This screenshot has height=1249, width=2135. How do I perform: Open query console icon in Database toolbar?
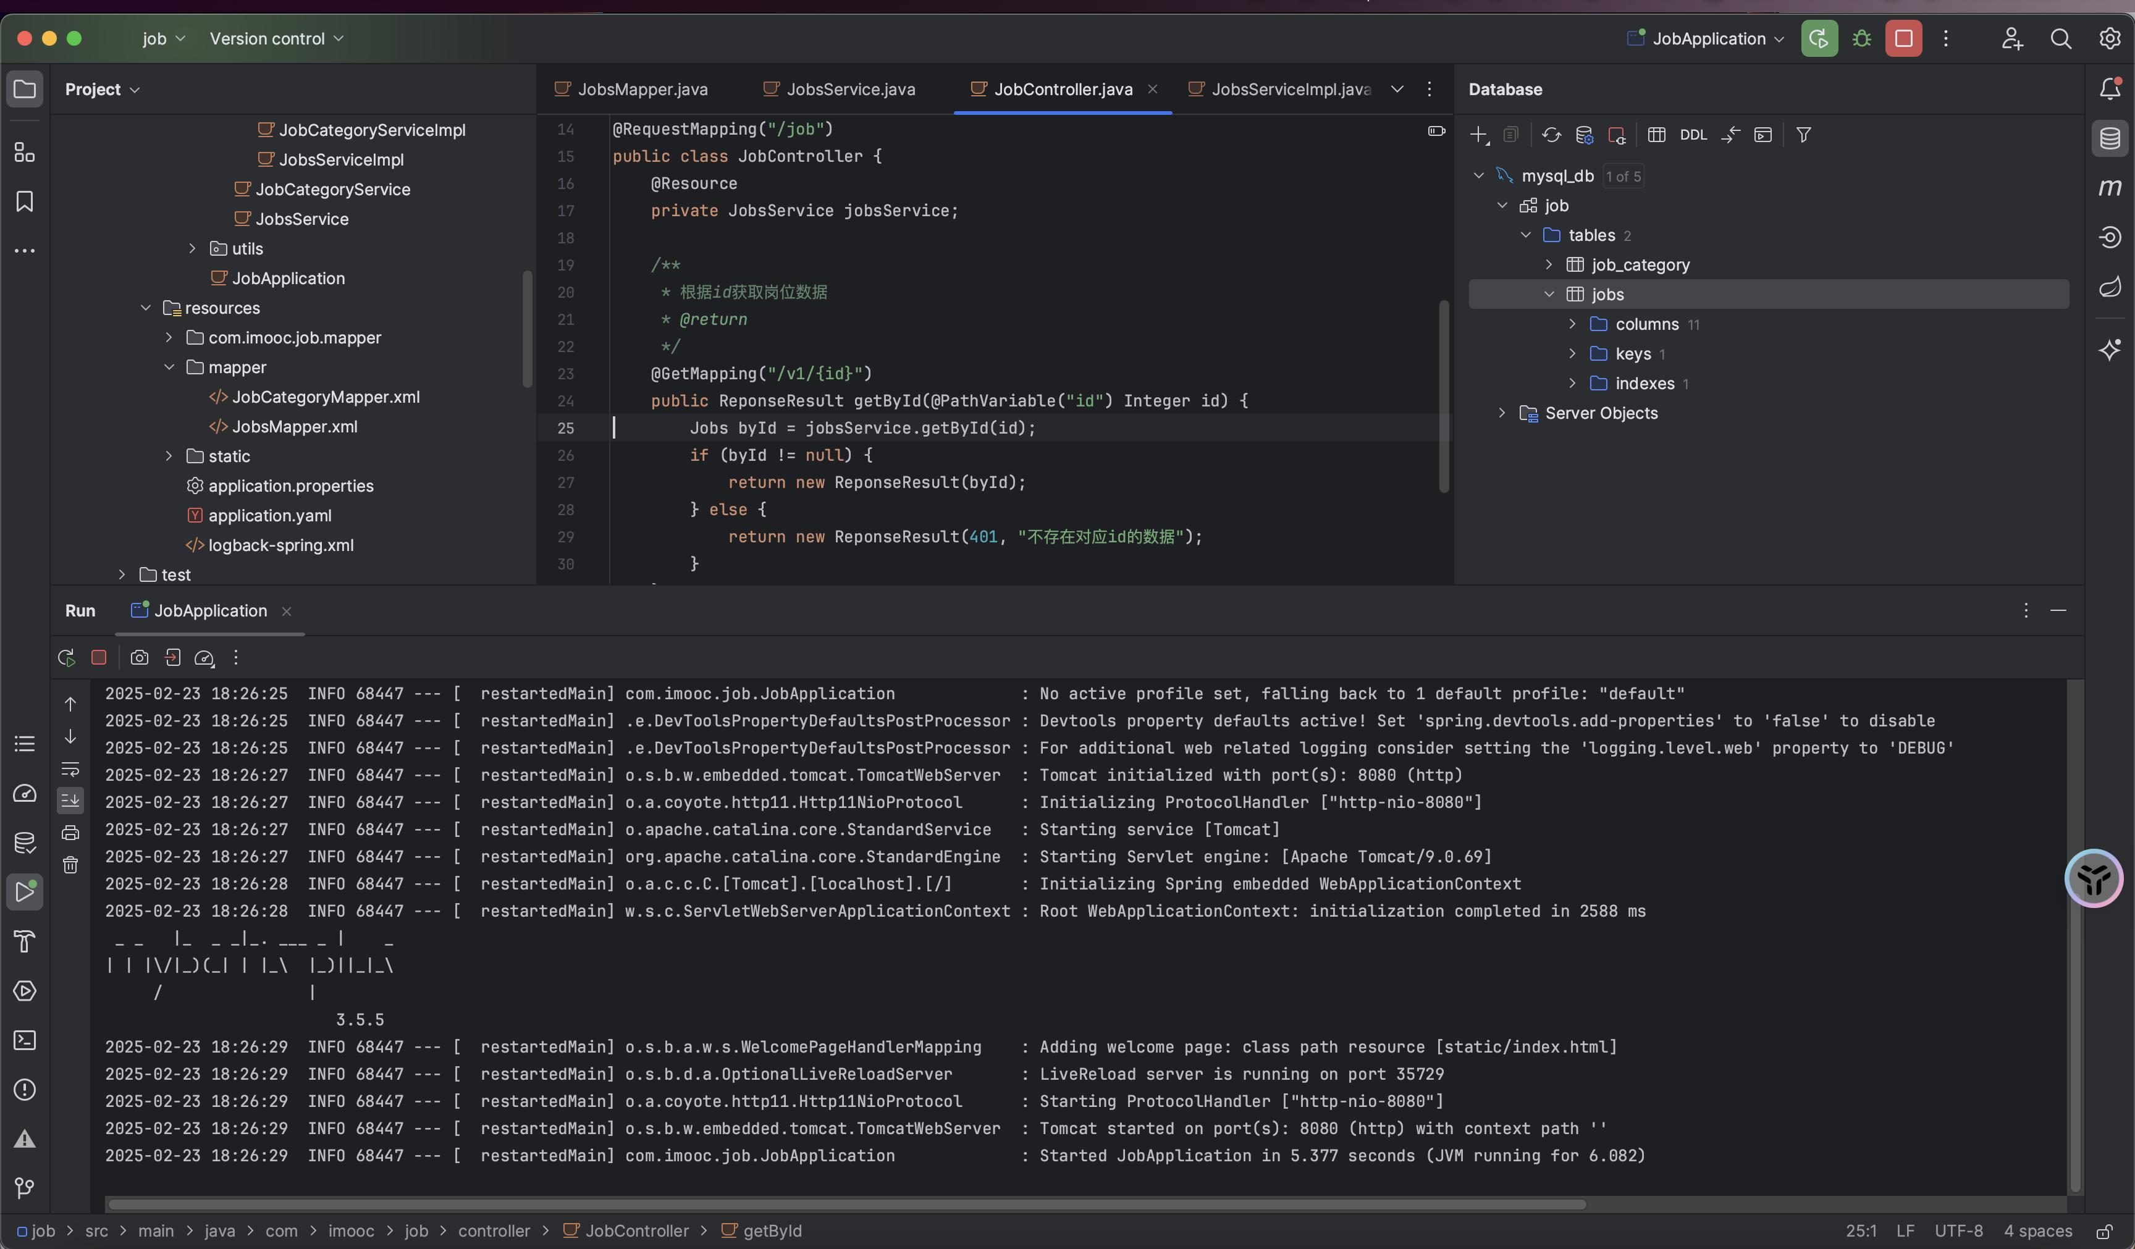coord(1763,135)
